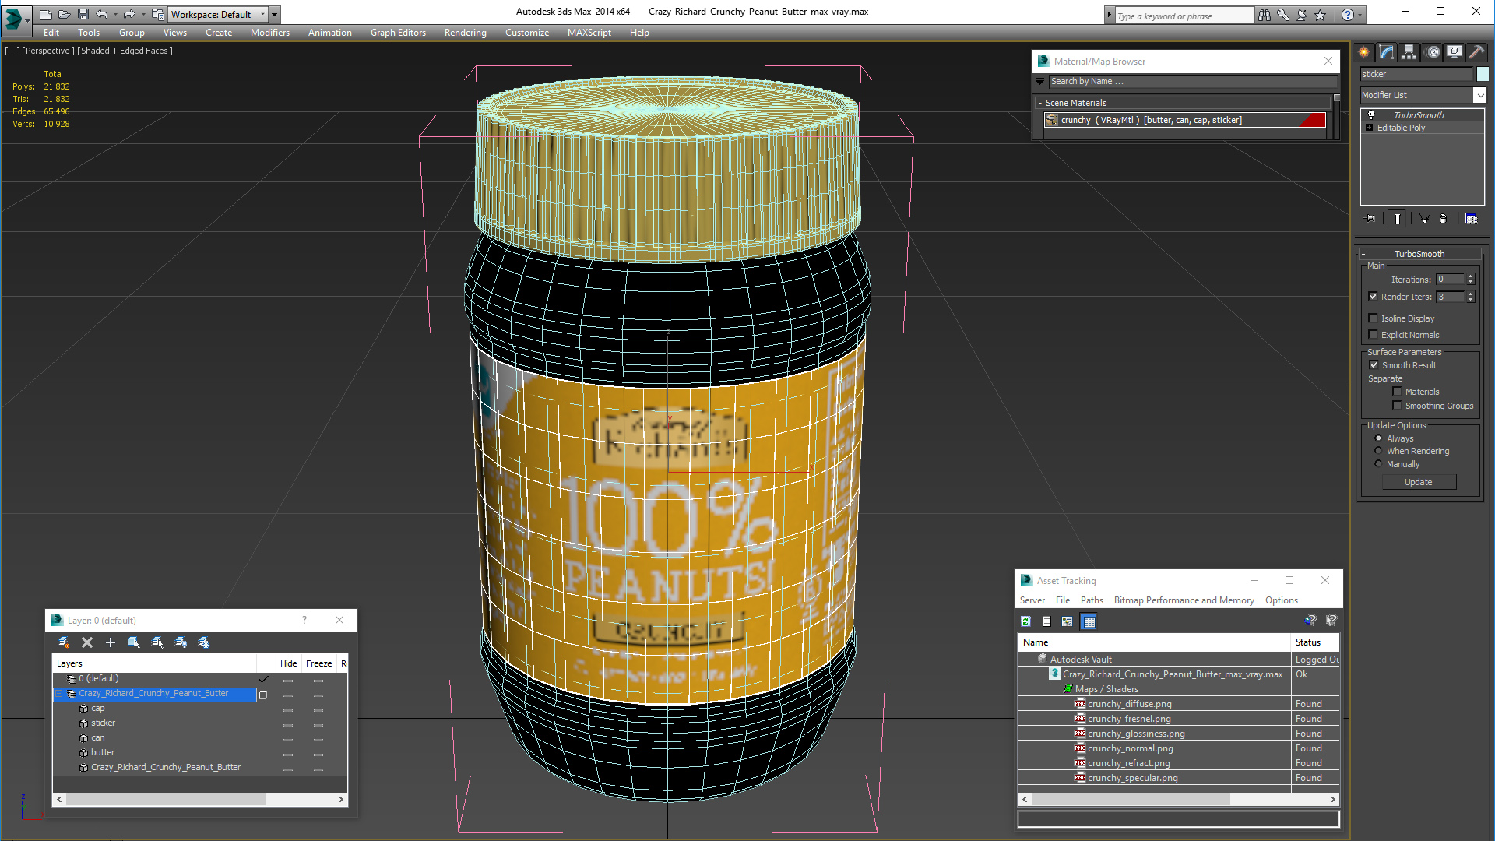Click the Favorites star icon
Screen dimensions: 1495x841
tap(1320, 15)
